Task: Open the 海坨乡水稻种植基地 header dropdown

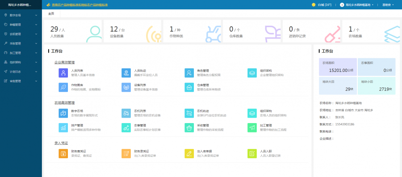Action: (x=359, y=5)
